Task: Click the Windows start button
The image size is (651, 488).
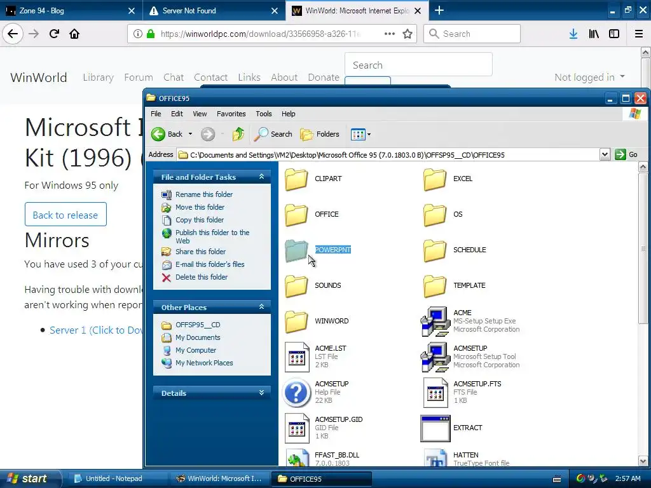Action: coord(29,478)
